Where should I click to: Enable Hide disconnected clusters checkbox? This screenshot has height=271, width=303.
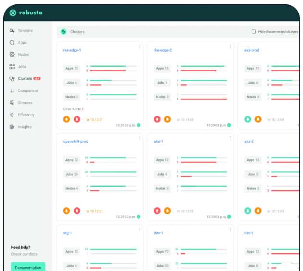click(x=254, y=32)
